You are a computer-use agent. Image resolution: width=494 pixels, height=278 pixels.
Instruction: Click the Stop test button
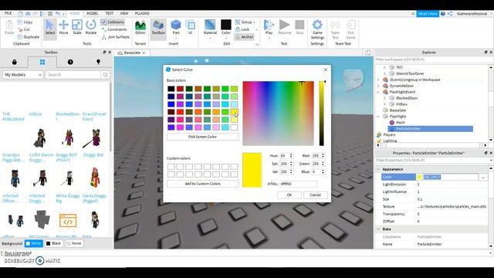[x=299, y=27]
